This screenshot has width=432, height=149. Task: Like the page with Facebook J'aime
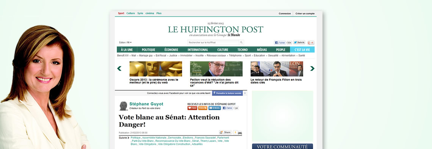click(280, 43)
